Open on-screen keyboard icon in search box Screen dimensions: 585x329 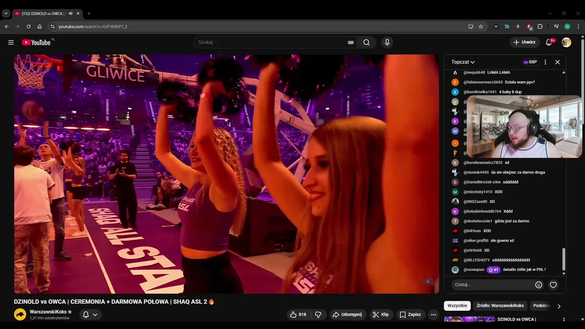click(351, 42)
